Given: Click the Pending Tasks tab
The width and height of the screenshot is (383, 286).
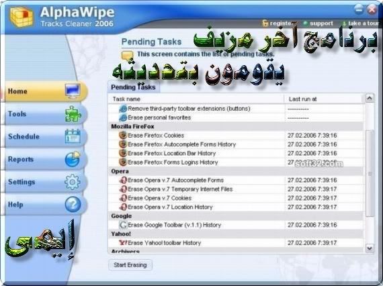Looking at the screenshot, I should (x=133, y=87).
